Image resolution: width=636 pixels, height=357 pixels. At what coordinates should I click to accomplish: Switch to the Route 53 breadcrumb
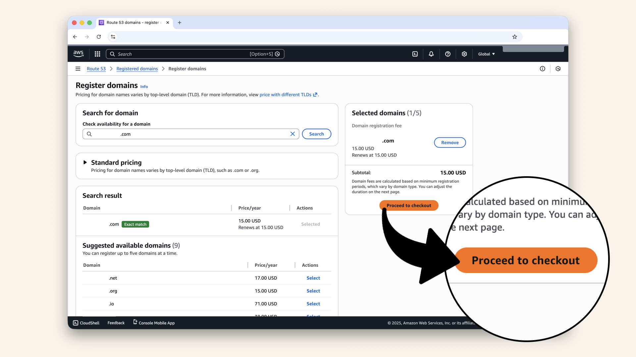point(96,68)
